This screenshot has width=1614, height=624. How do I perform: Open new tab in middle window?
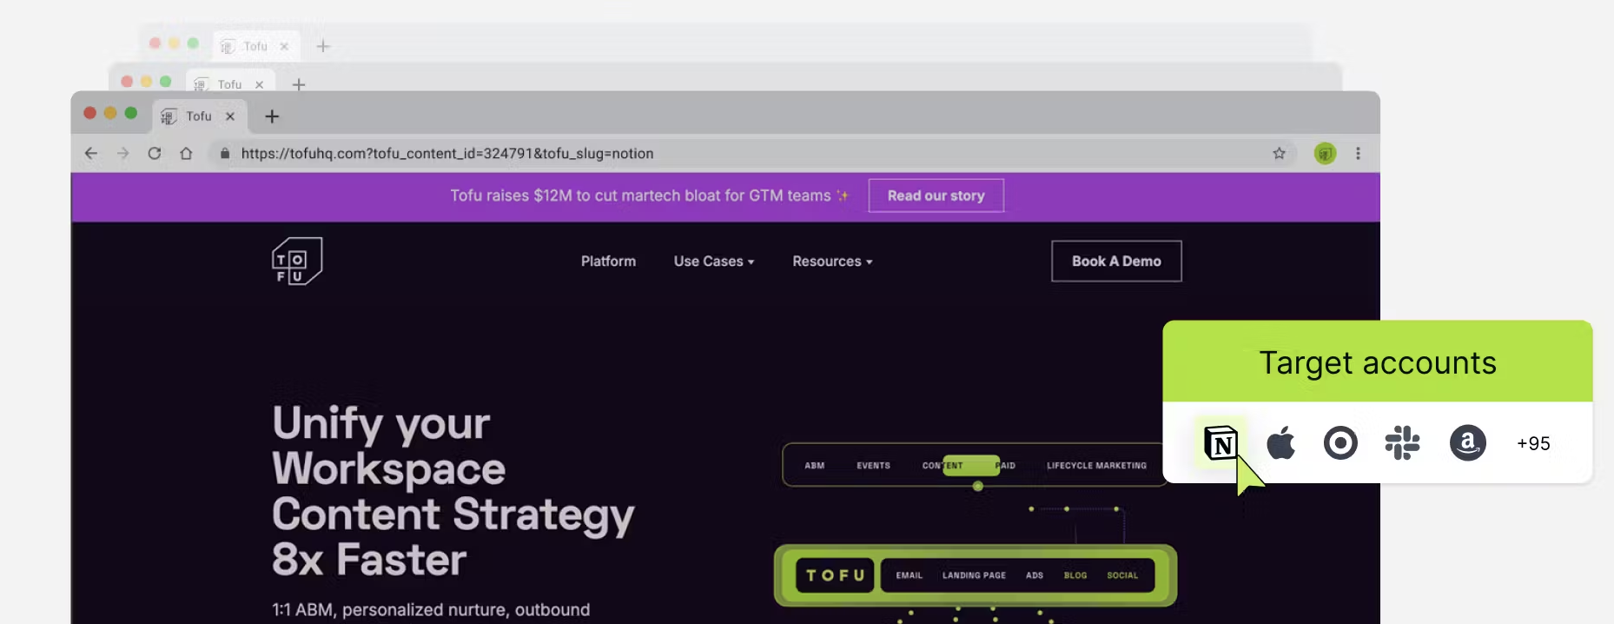299,84
